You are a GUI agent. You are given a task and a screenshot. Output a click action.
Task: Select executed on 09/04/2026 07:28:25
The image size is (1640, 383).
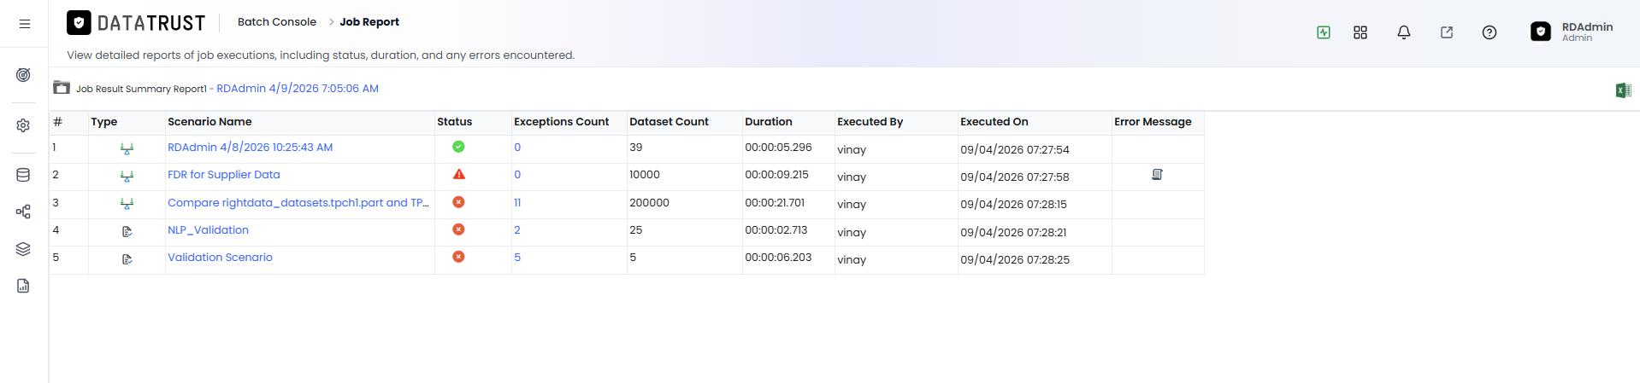pyautogui.click(x=1014, y=259)
